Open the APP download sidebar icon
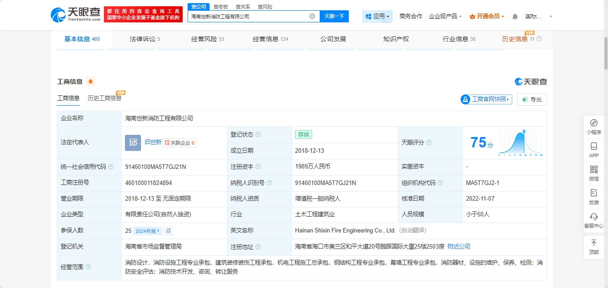This screenshot has height=288, width=608. 594,150
